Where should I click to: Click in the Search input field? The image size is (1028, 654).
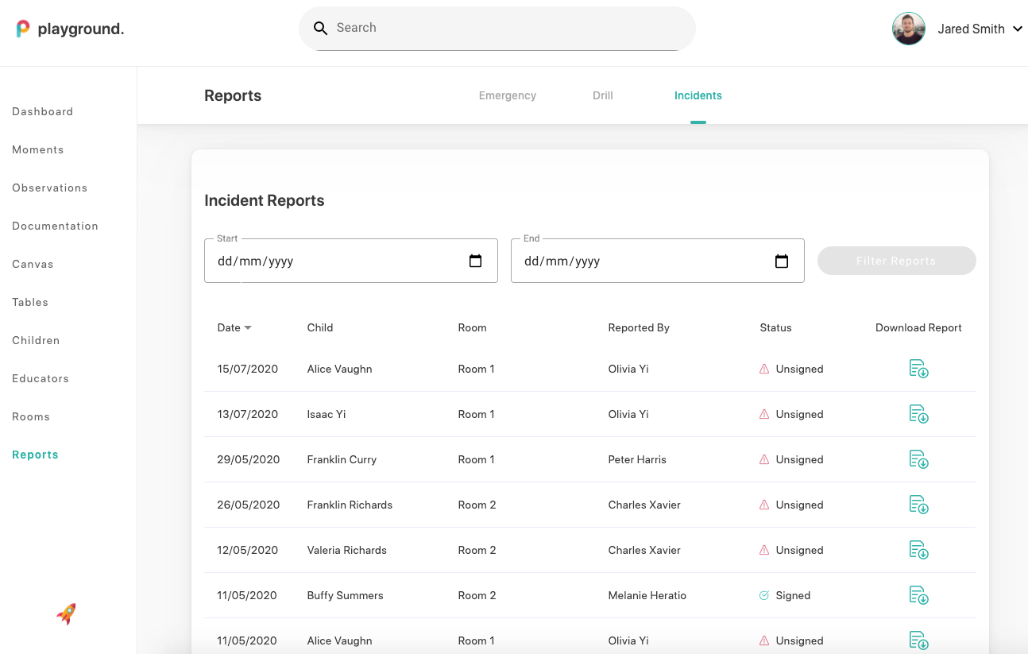[508, 28]
